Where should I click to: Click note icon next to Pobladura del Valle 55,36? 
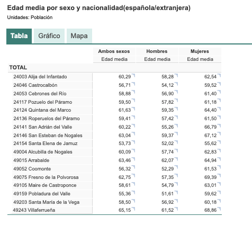(x=133, y=193)
